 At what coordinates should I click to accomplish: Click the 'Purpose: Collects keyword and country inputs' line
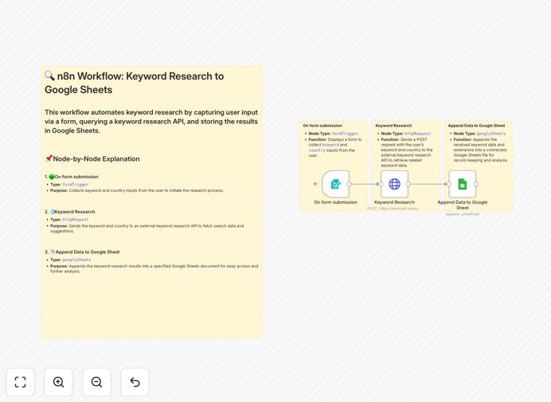click(137, 190)
